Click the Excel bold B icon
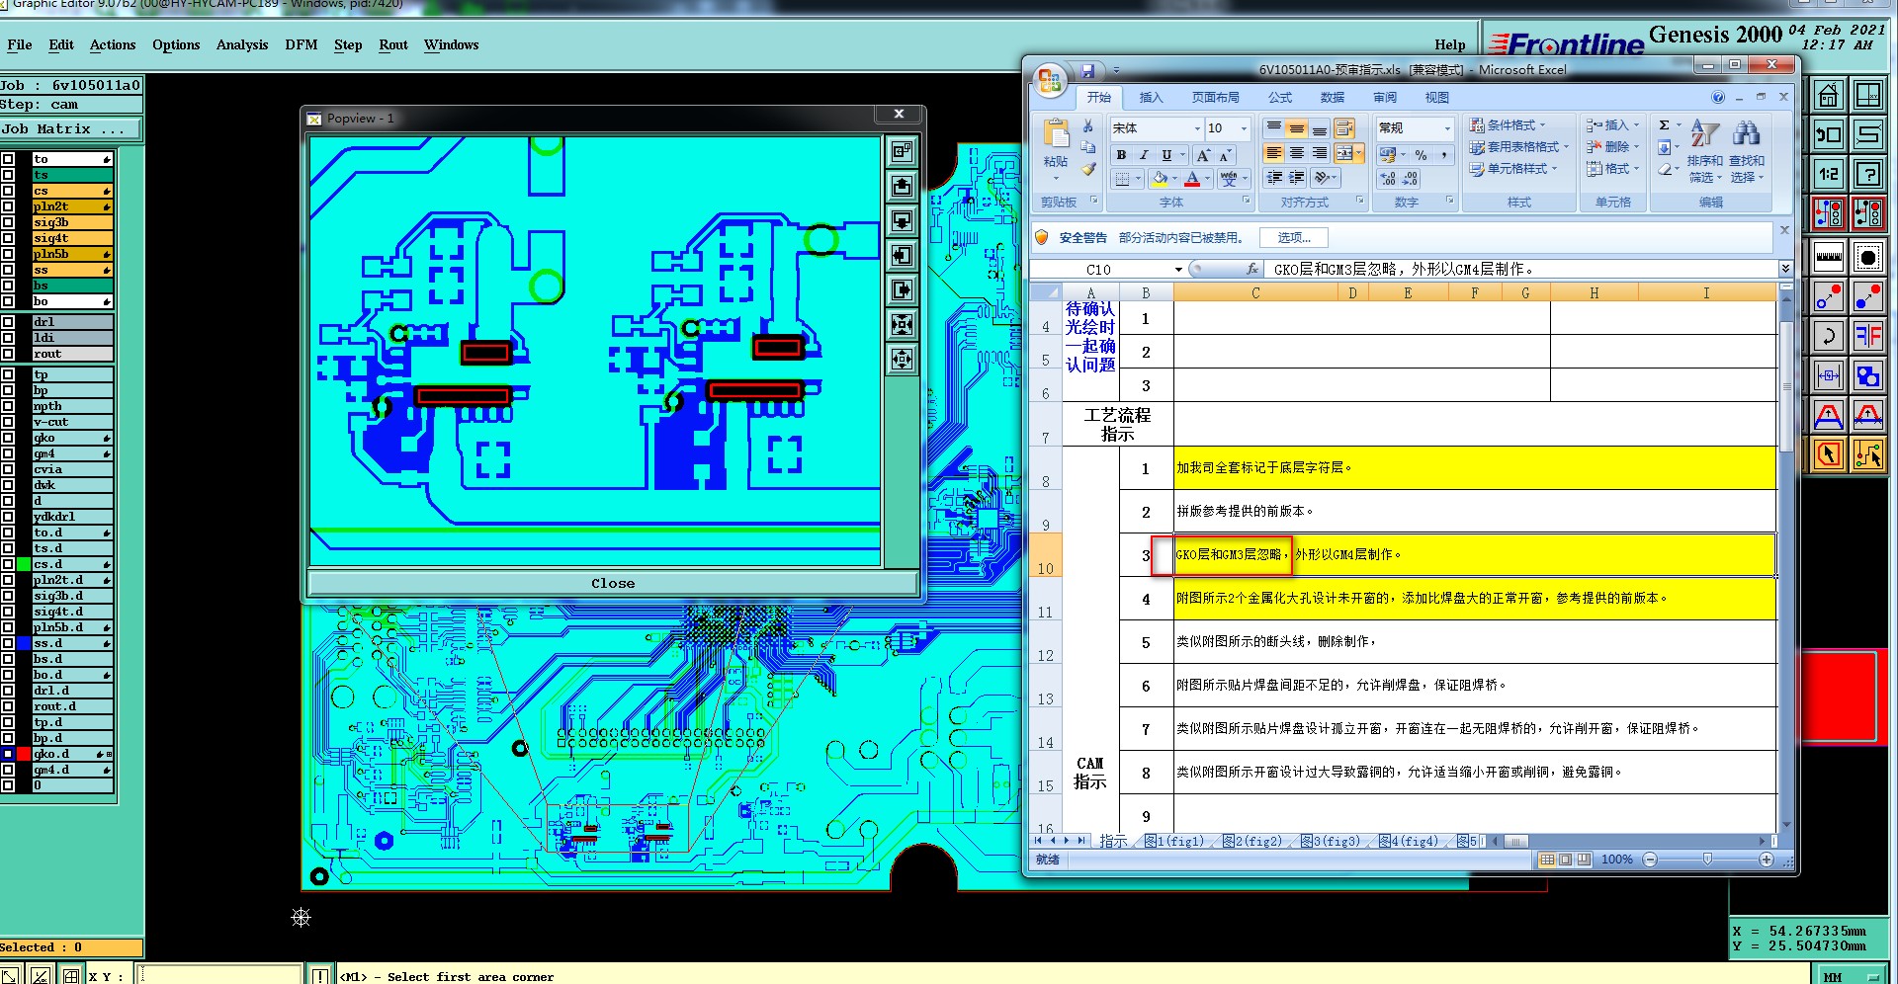The image size is (1898, 984). tap(1121, 155)
